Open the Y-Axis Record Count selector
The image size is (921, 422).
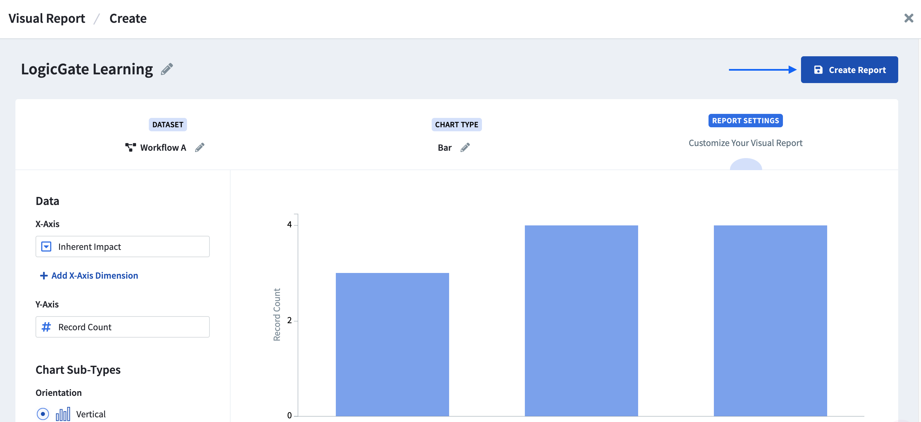(x=122, y=327)
